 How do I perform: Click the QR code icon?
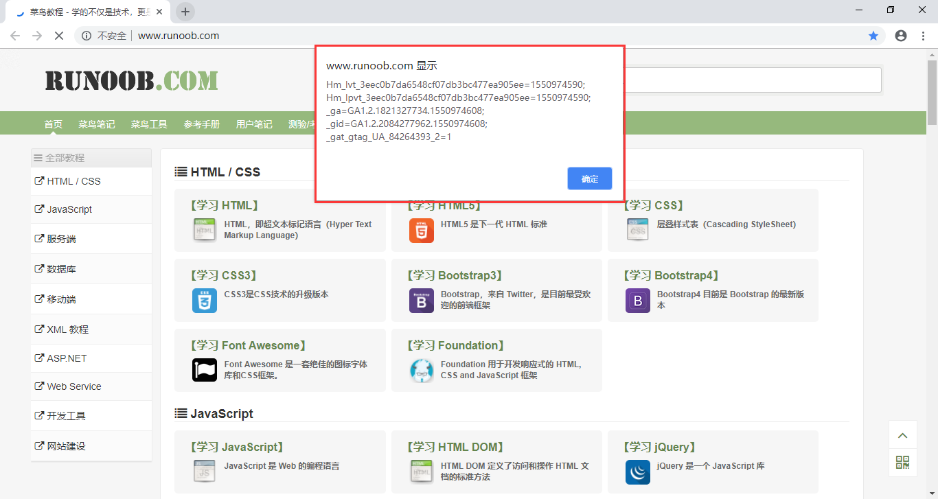tap(903, 463)
